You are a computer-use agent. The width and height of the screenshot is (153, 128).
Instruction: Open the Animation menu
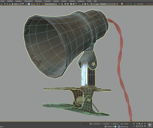[18, 1]
